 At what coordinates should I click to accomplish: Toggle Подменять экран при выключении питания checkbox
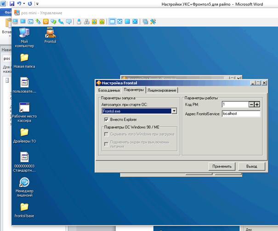(106, 144)
